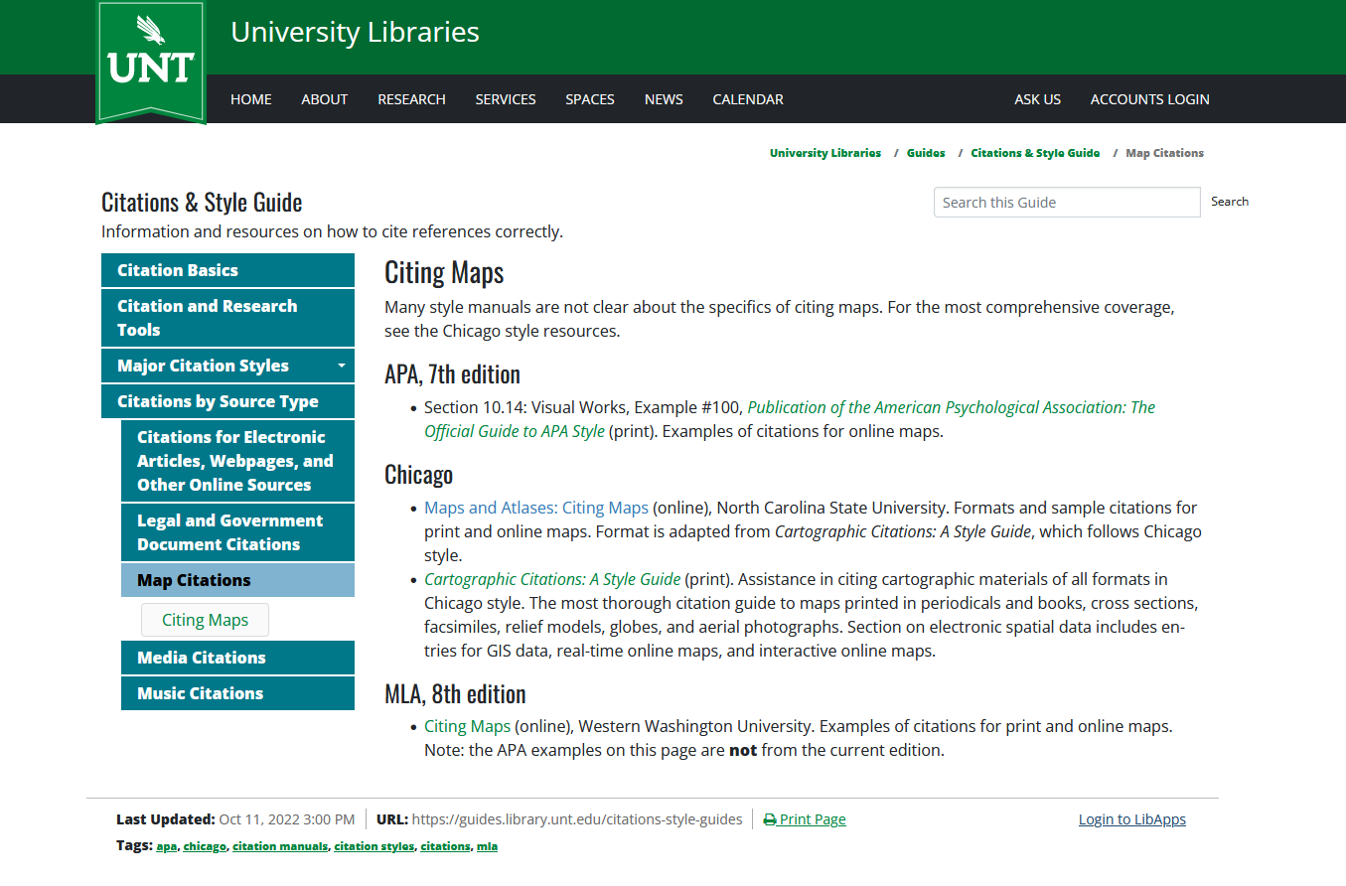Open Legal and Government Document Citations sub-tab

coord(237,532)
